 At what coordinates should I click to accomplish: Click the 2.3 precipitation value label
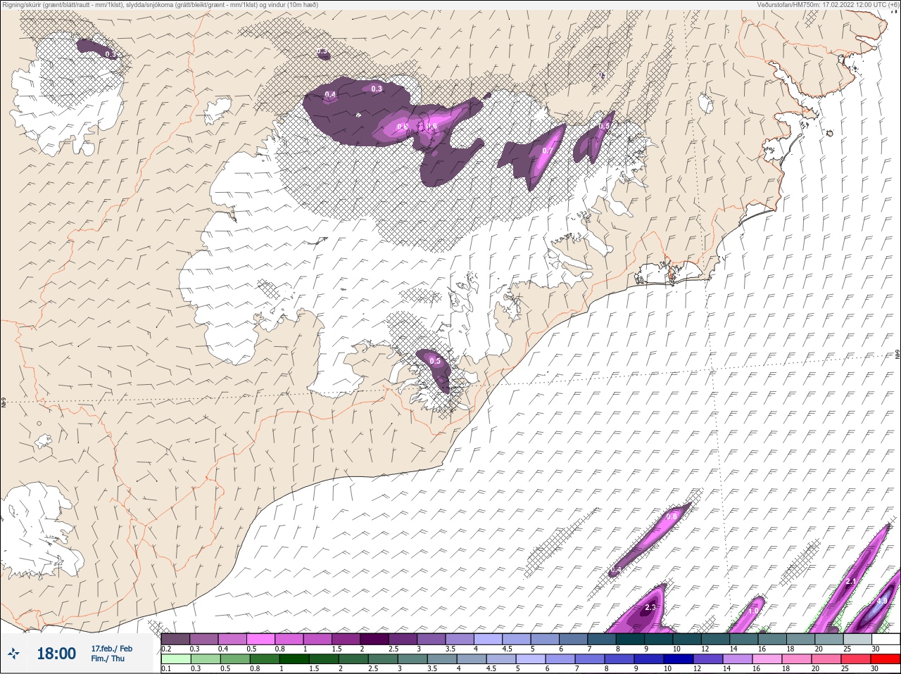[650, 606]
